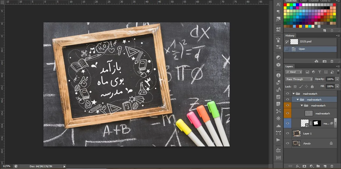Select Layer 1 thumbnail

(296, 133)
